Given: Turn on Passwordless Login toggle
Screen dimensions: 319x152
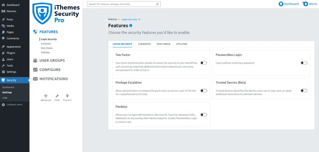Looking at the screenshot, I should point(304,63).
